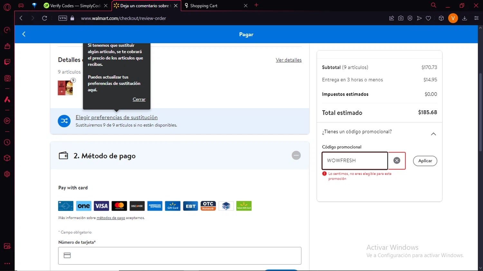Collapse the promo code section chevron
This screenshot has height=271, width=483.
(433, 134)
